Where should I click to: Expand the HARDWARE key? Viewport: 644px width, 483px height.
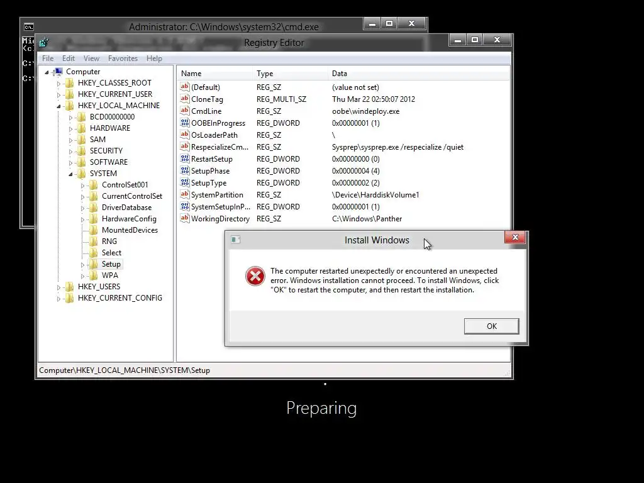point(70,128)
